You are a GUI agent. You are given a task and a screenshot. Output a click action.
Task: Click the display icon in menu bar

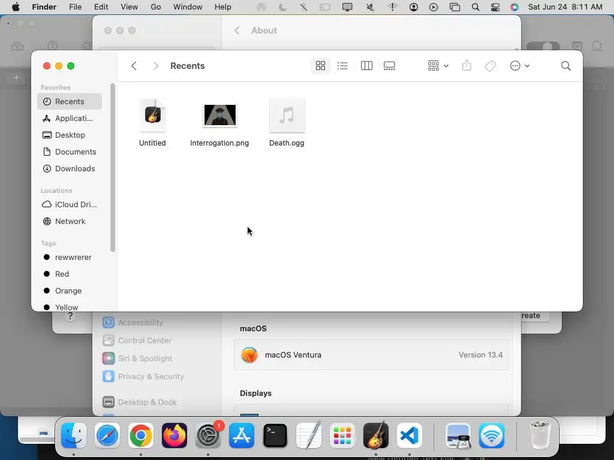(x=347, y=7)
